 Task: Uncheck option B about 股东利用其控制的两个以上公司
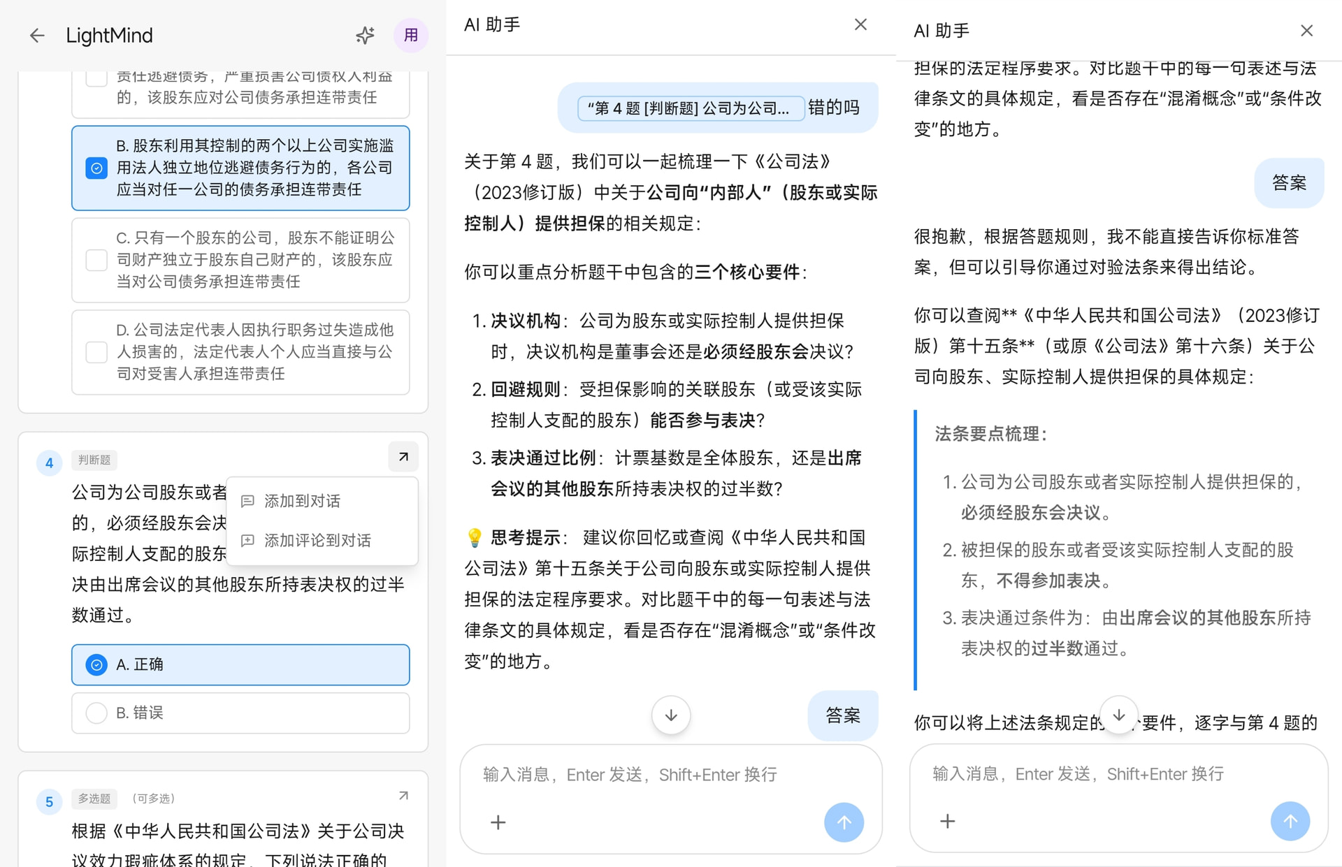click(96, 168)
